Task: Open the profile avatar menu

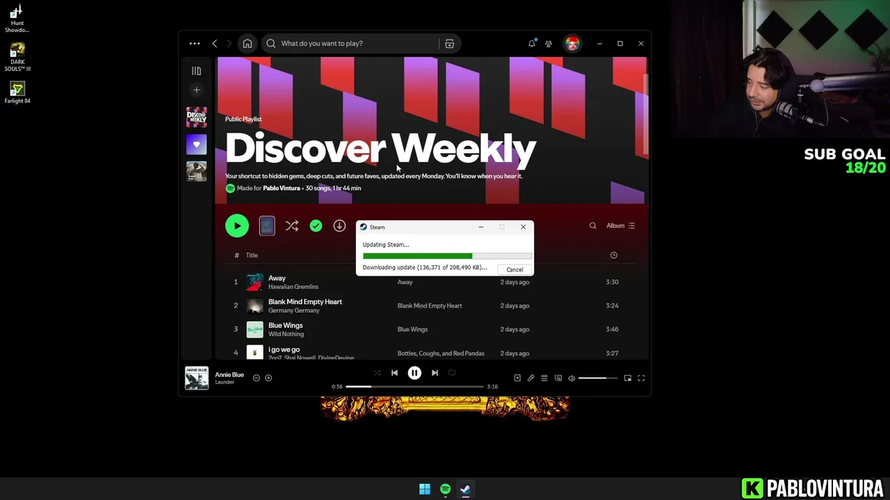Action: 572,43
